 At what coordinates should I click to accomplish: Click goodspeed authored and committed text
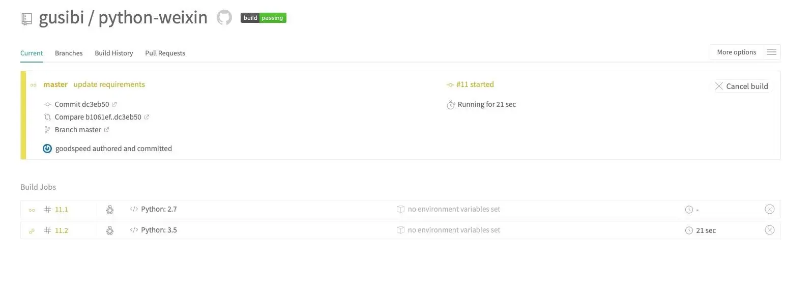pos(113,149)
